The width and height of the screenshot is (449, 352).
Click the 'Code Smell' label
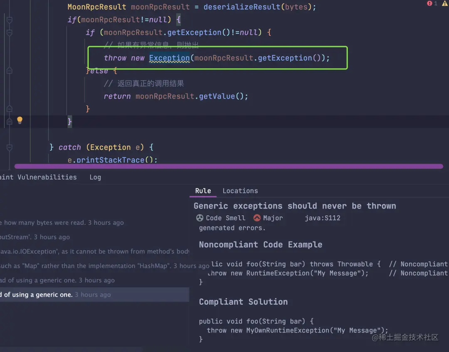pos(226,218)
